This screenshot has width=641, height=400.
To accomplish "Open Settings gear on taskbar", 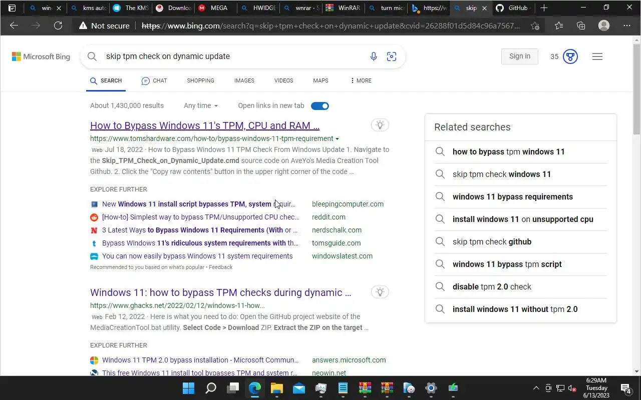I will (x=431, y=388).
